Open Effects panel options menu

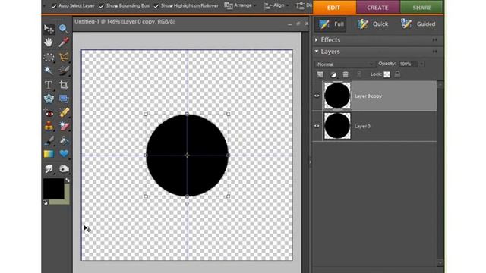435,40
